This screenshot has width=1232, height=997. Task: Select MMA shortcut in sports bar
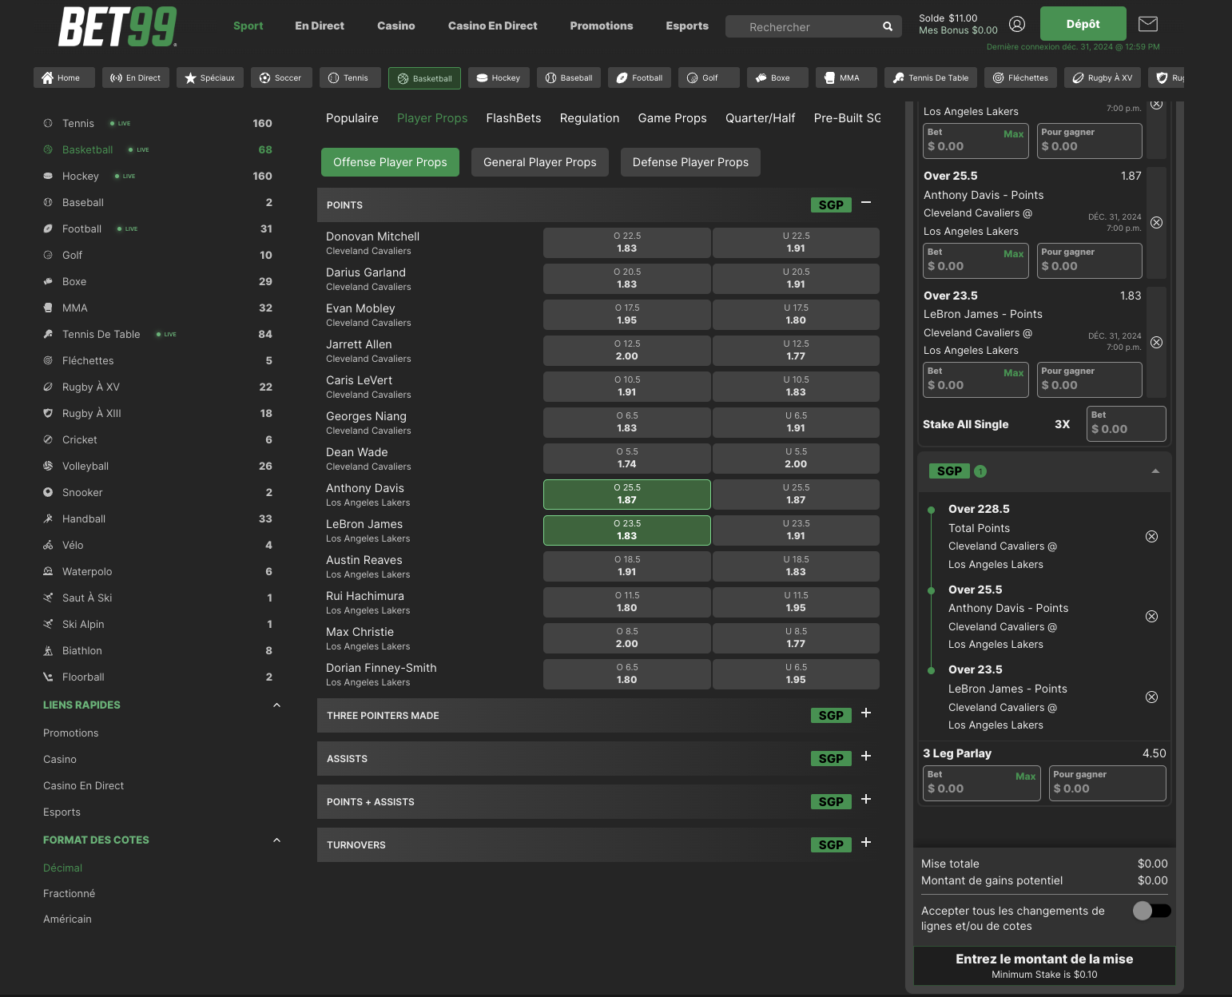[846, 77]
